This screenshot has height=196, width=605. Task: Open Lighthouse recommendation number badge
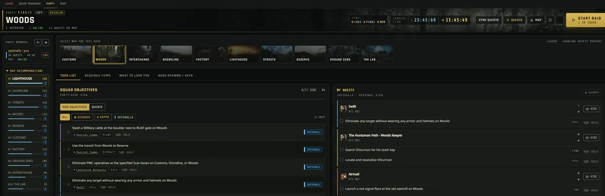pos(45,83)
